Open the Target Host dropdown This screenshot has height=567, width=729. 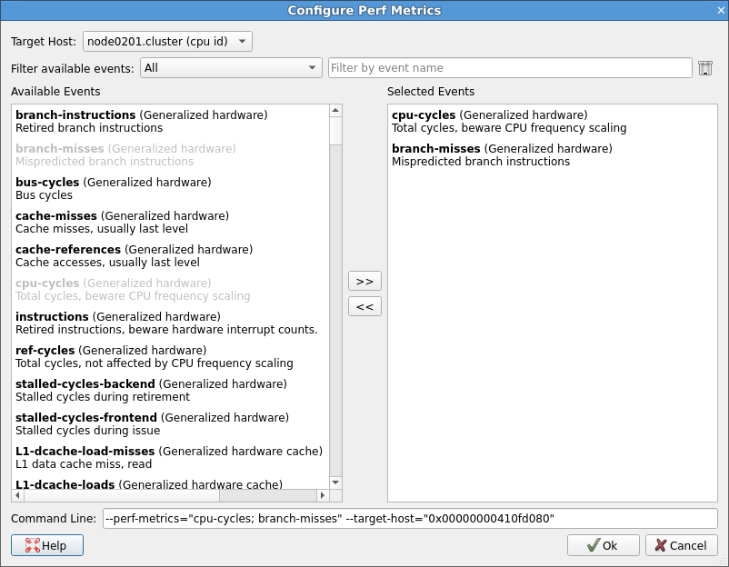(x=166, y=41)
